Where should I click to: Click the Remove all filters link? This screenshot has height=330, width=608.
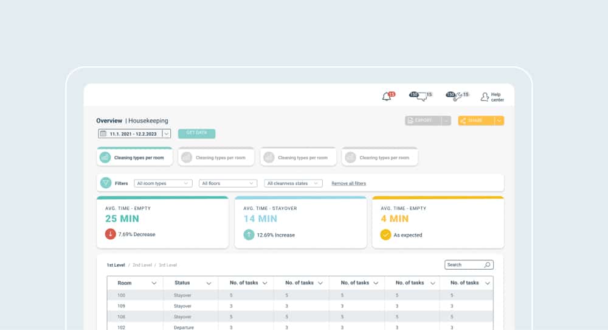[348, 183]
